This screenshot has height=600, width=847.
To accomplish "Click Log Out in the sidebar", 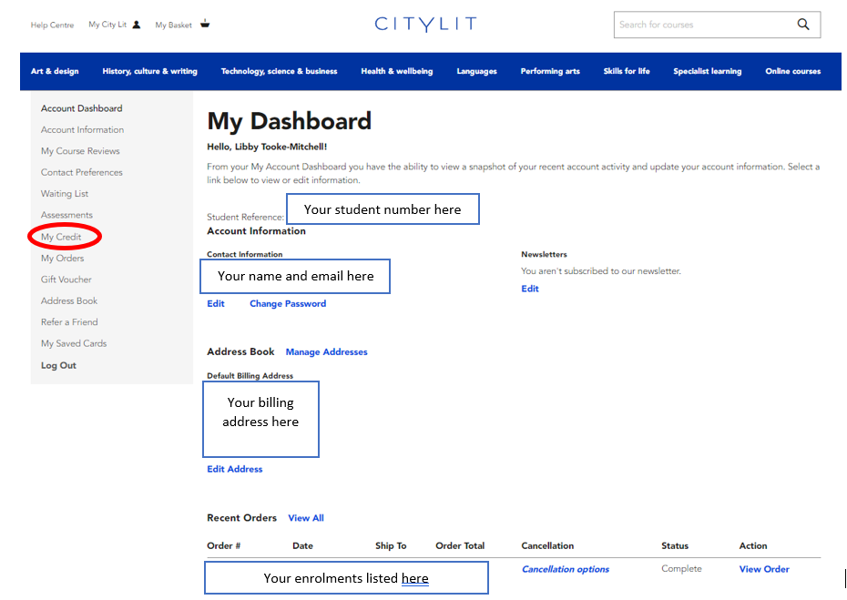I will coord(58,365).
